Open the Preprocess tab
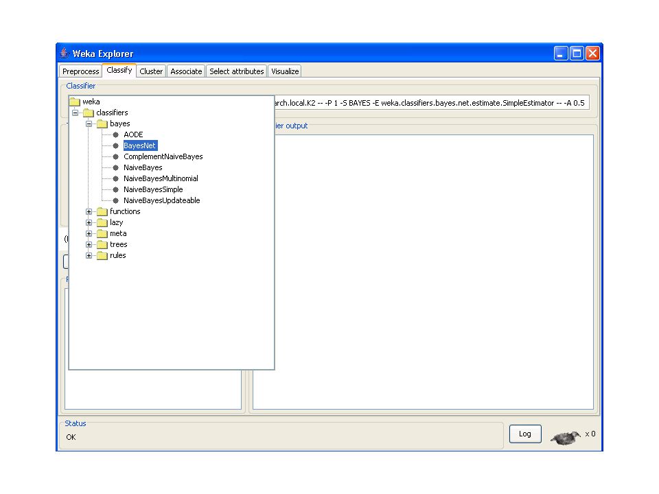The image size is (659, 494). tap(81, 71)
